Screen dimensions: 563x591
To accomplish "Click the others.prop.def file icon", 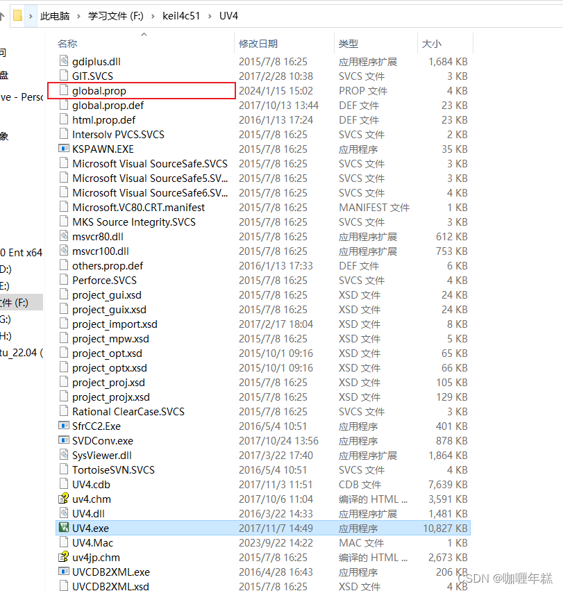I will (64, 265).
